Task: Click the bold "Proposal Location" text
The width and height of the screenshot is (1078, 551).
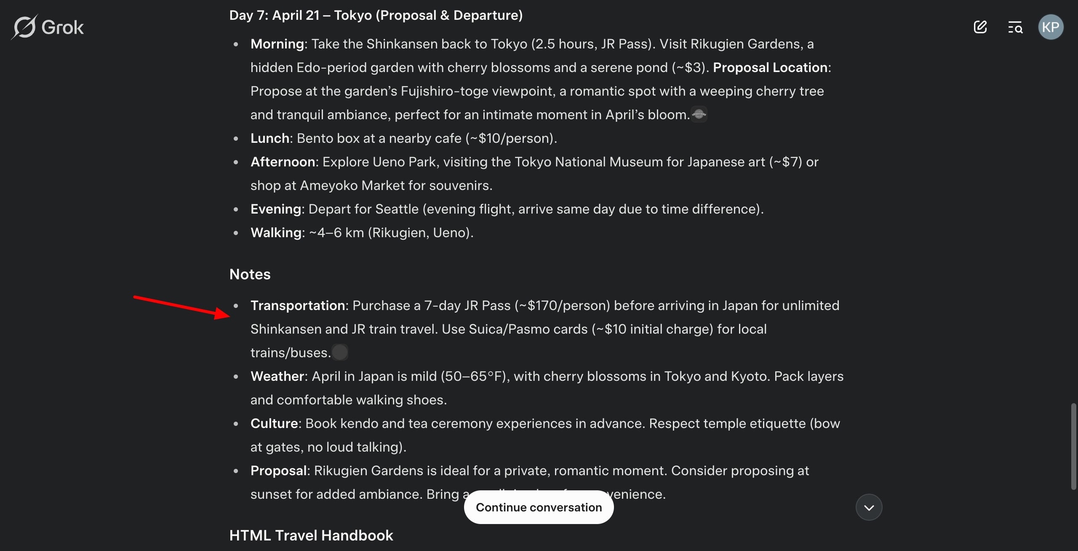Action: [770, 67]
